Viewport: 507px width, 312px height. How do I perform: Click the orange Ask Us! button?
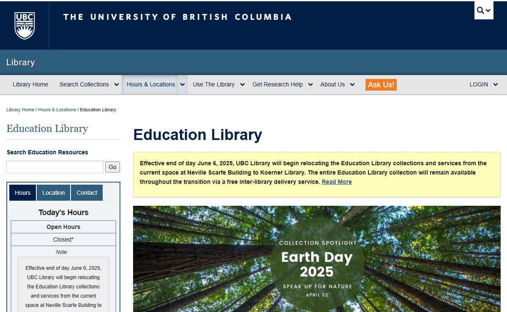click(381, 85)
